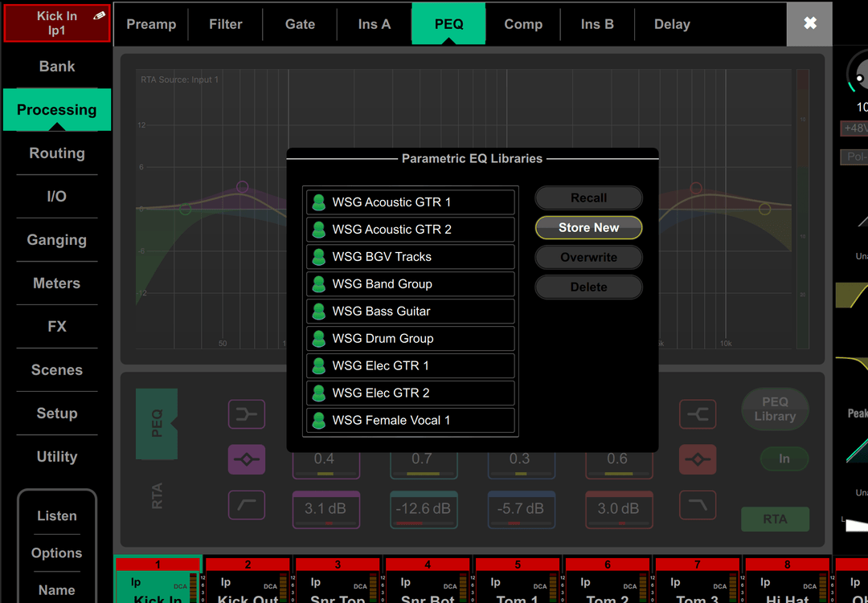
Task: Adjust the -12.6 dB gain control
Action: coord(424,509)
